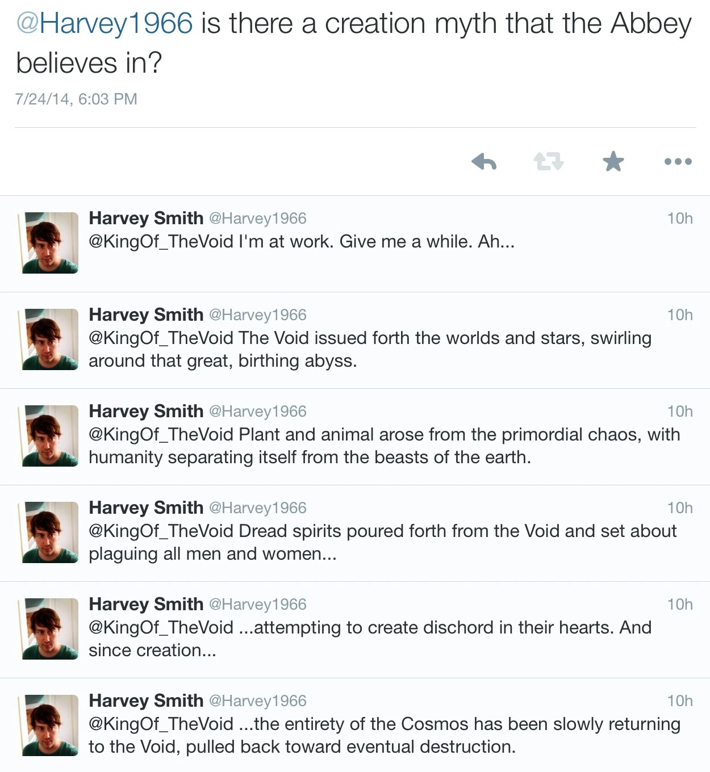Tap avatar on "Dread spirits poured forth" reply
This screenshot has width=710, height=772.
[x=50, y=532]
